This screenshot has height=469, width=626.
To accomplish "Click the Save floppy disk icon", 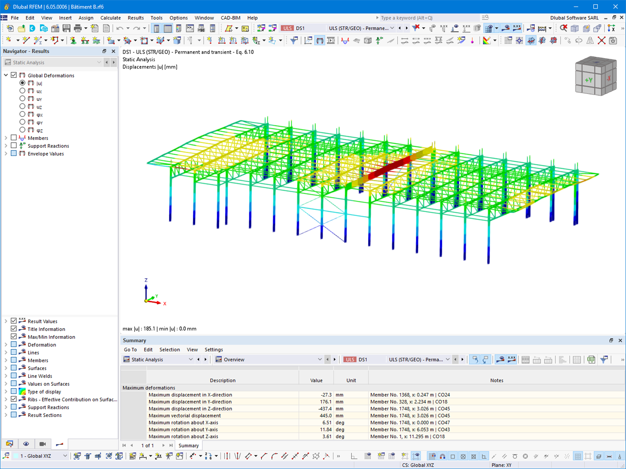I will coord(67,28).
